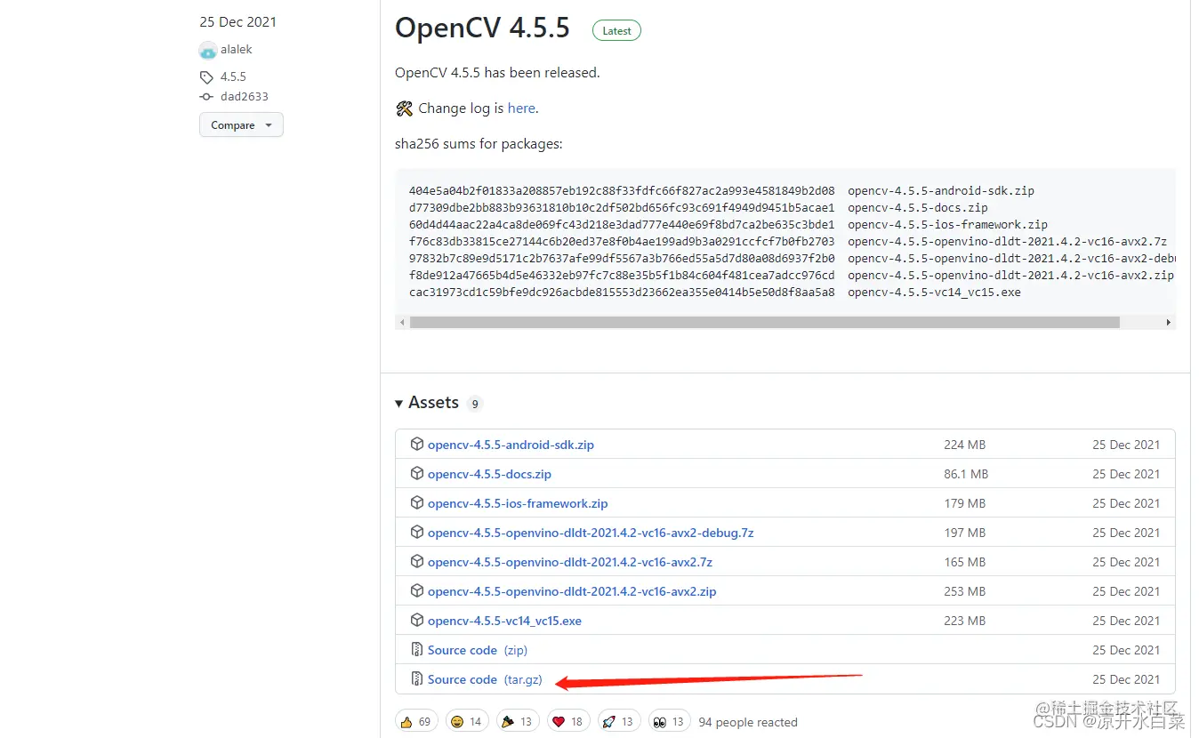
Task: Download opencv-4.5.5-docs.zip
Action: pos(489,474)
